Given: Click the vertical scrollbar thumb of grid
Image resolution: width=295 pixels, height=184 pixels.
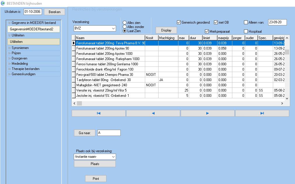Looking at the screenshot, I should pos(287,52).
